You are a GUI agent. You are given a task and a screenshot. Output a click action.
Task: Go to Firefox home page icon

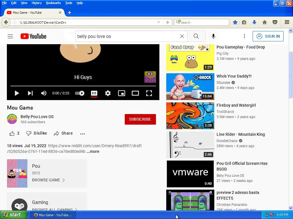point(265,22)
